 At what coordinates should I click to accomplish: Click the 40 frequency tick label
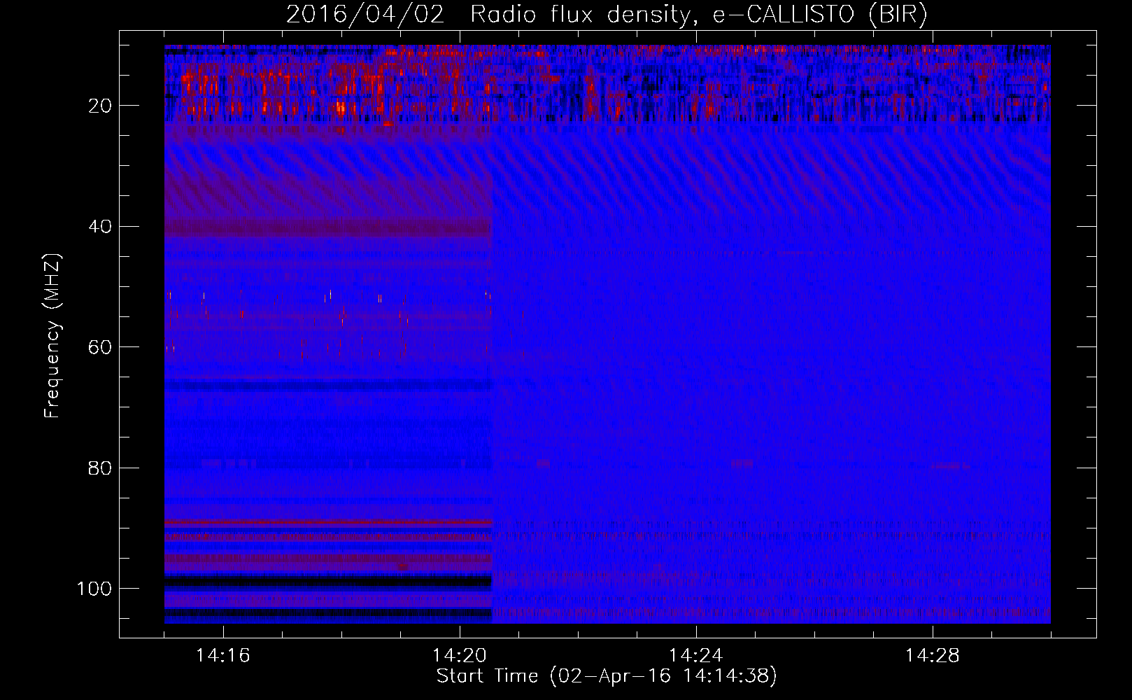point(101,227)
